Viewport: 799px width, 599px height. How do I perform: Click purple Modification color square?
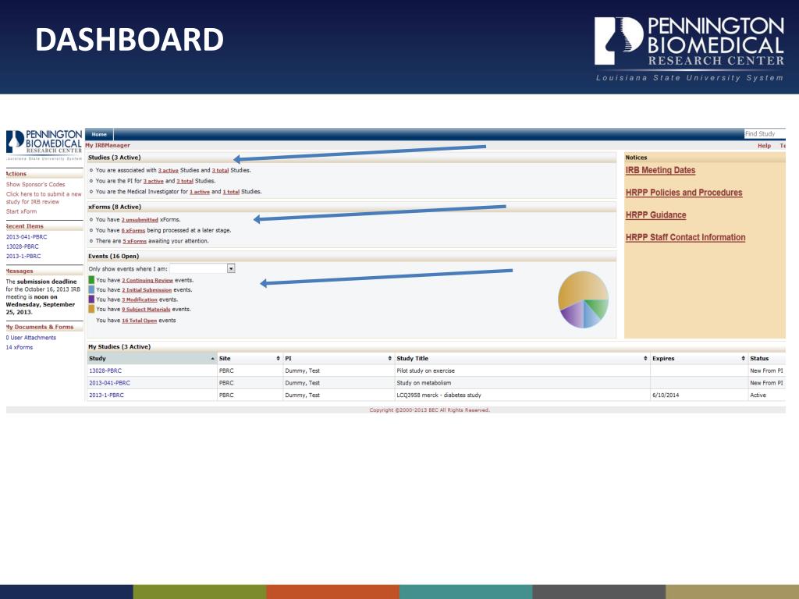coord(92,299)
